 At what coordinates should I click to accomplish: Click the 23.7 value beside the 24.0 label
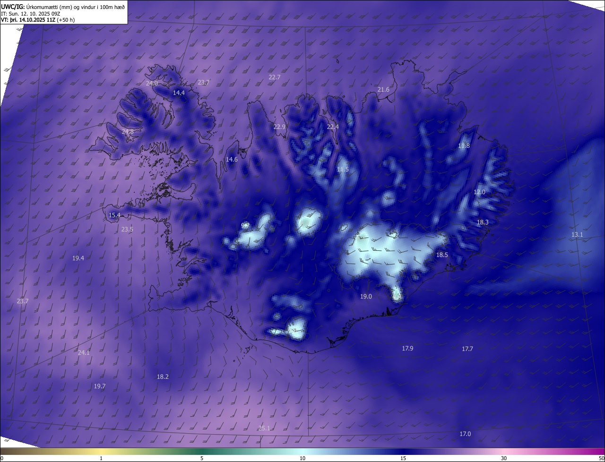point(203,82)
